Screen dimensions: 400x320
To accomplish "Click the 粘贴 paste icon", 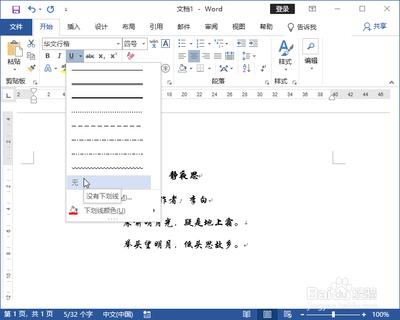I will tap(14, 48).
